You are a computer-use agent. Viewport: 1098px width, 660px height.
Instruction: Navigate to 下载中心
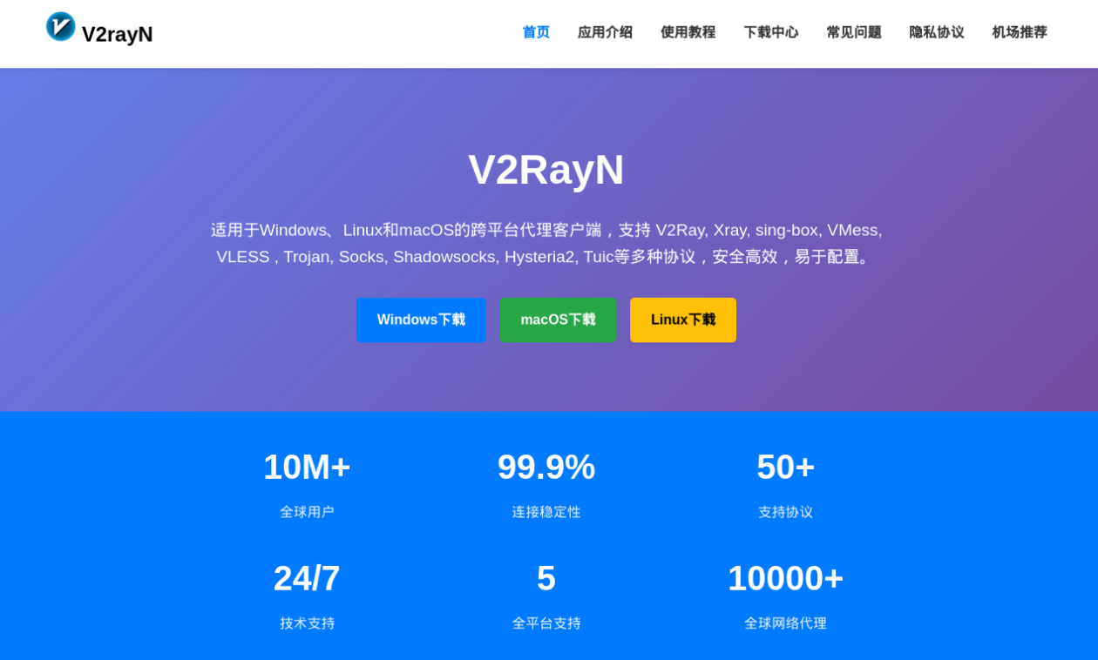point(770,32)
